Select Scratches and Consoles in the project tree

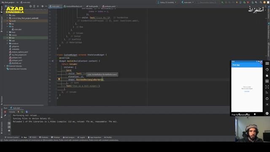pyautogui.click(x=16, y=69)
